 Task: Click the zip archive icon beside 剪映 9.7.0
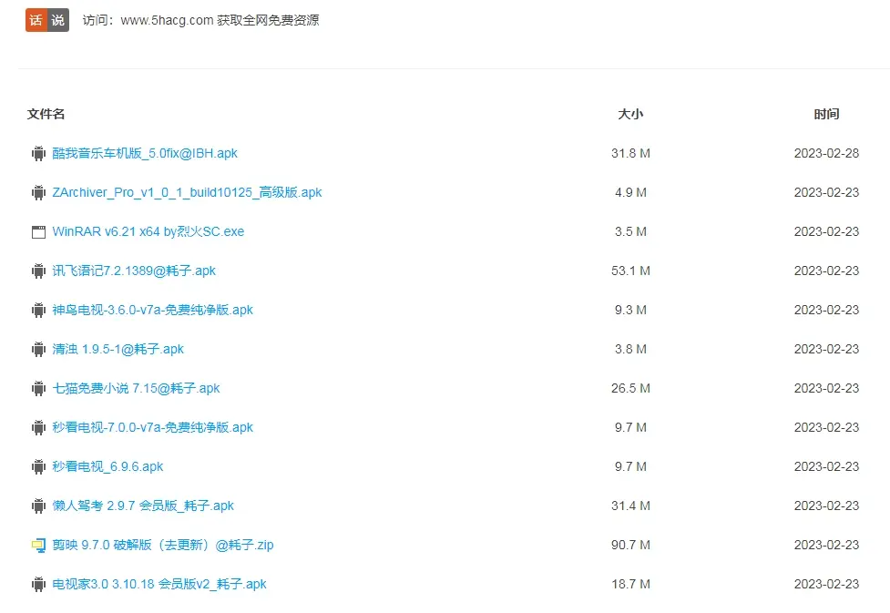point(37,545)
